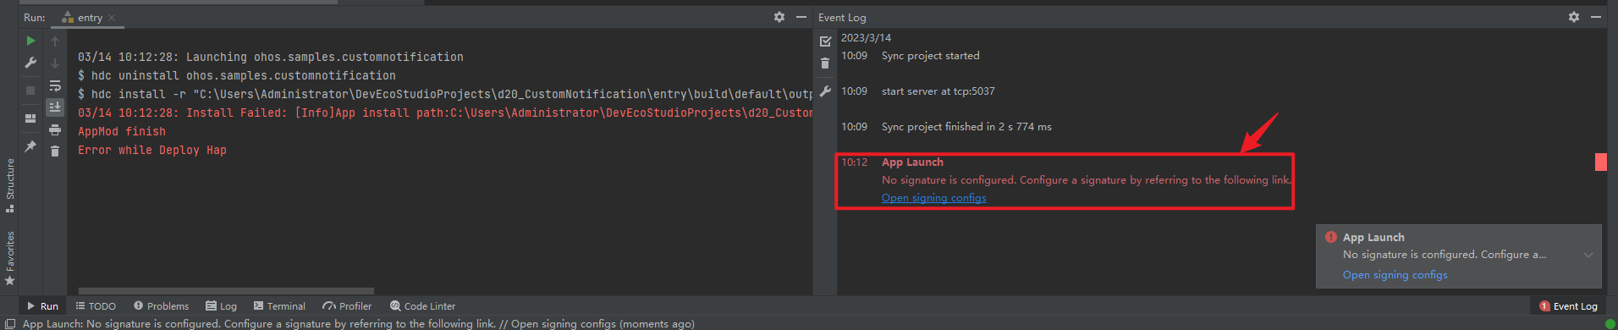Clear Event Log with trash icon

click(x=825, y=63)
